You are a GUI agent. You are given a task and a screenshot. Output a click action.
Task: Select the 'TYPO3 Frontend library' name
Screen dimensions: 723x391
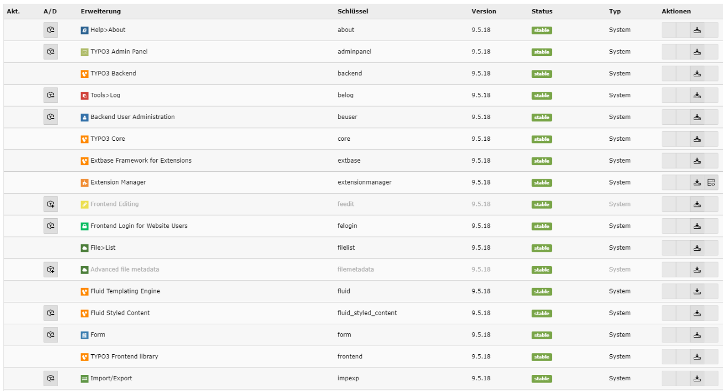[x=124, y=356]
